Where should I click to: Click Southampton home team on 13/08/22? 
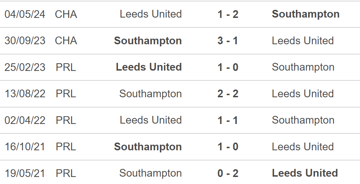click(150, 94)
